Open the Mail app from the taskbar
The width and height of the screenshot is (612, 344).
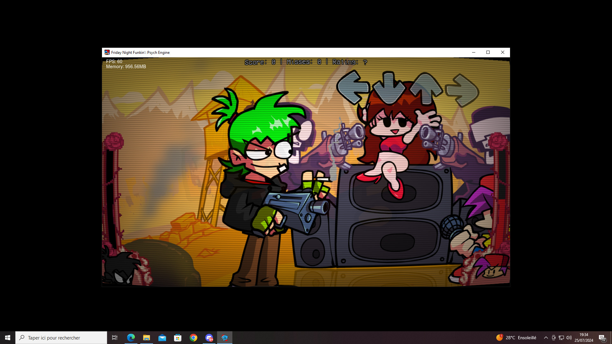coord(162,338)
